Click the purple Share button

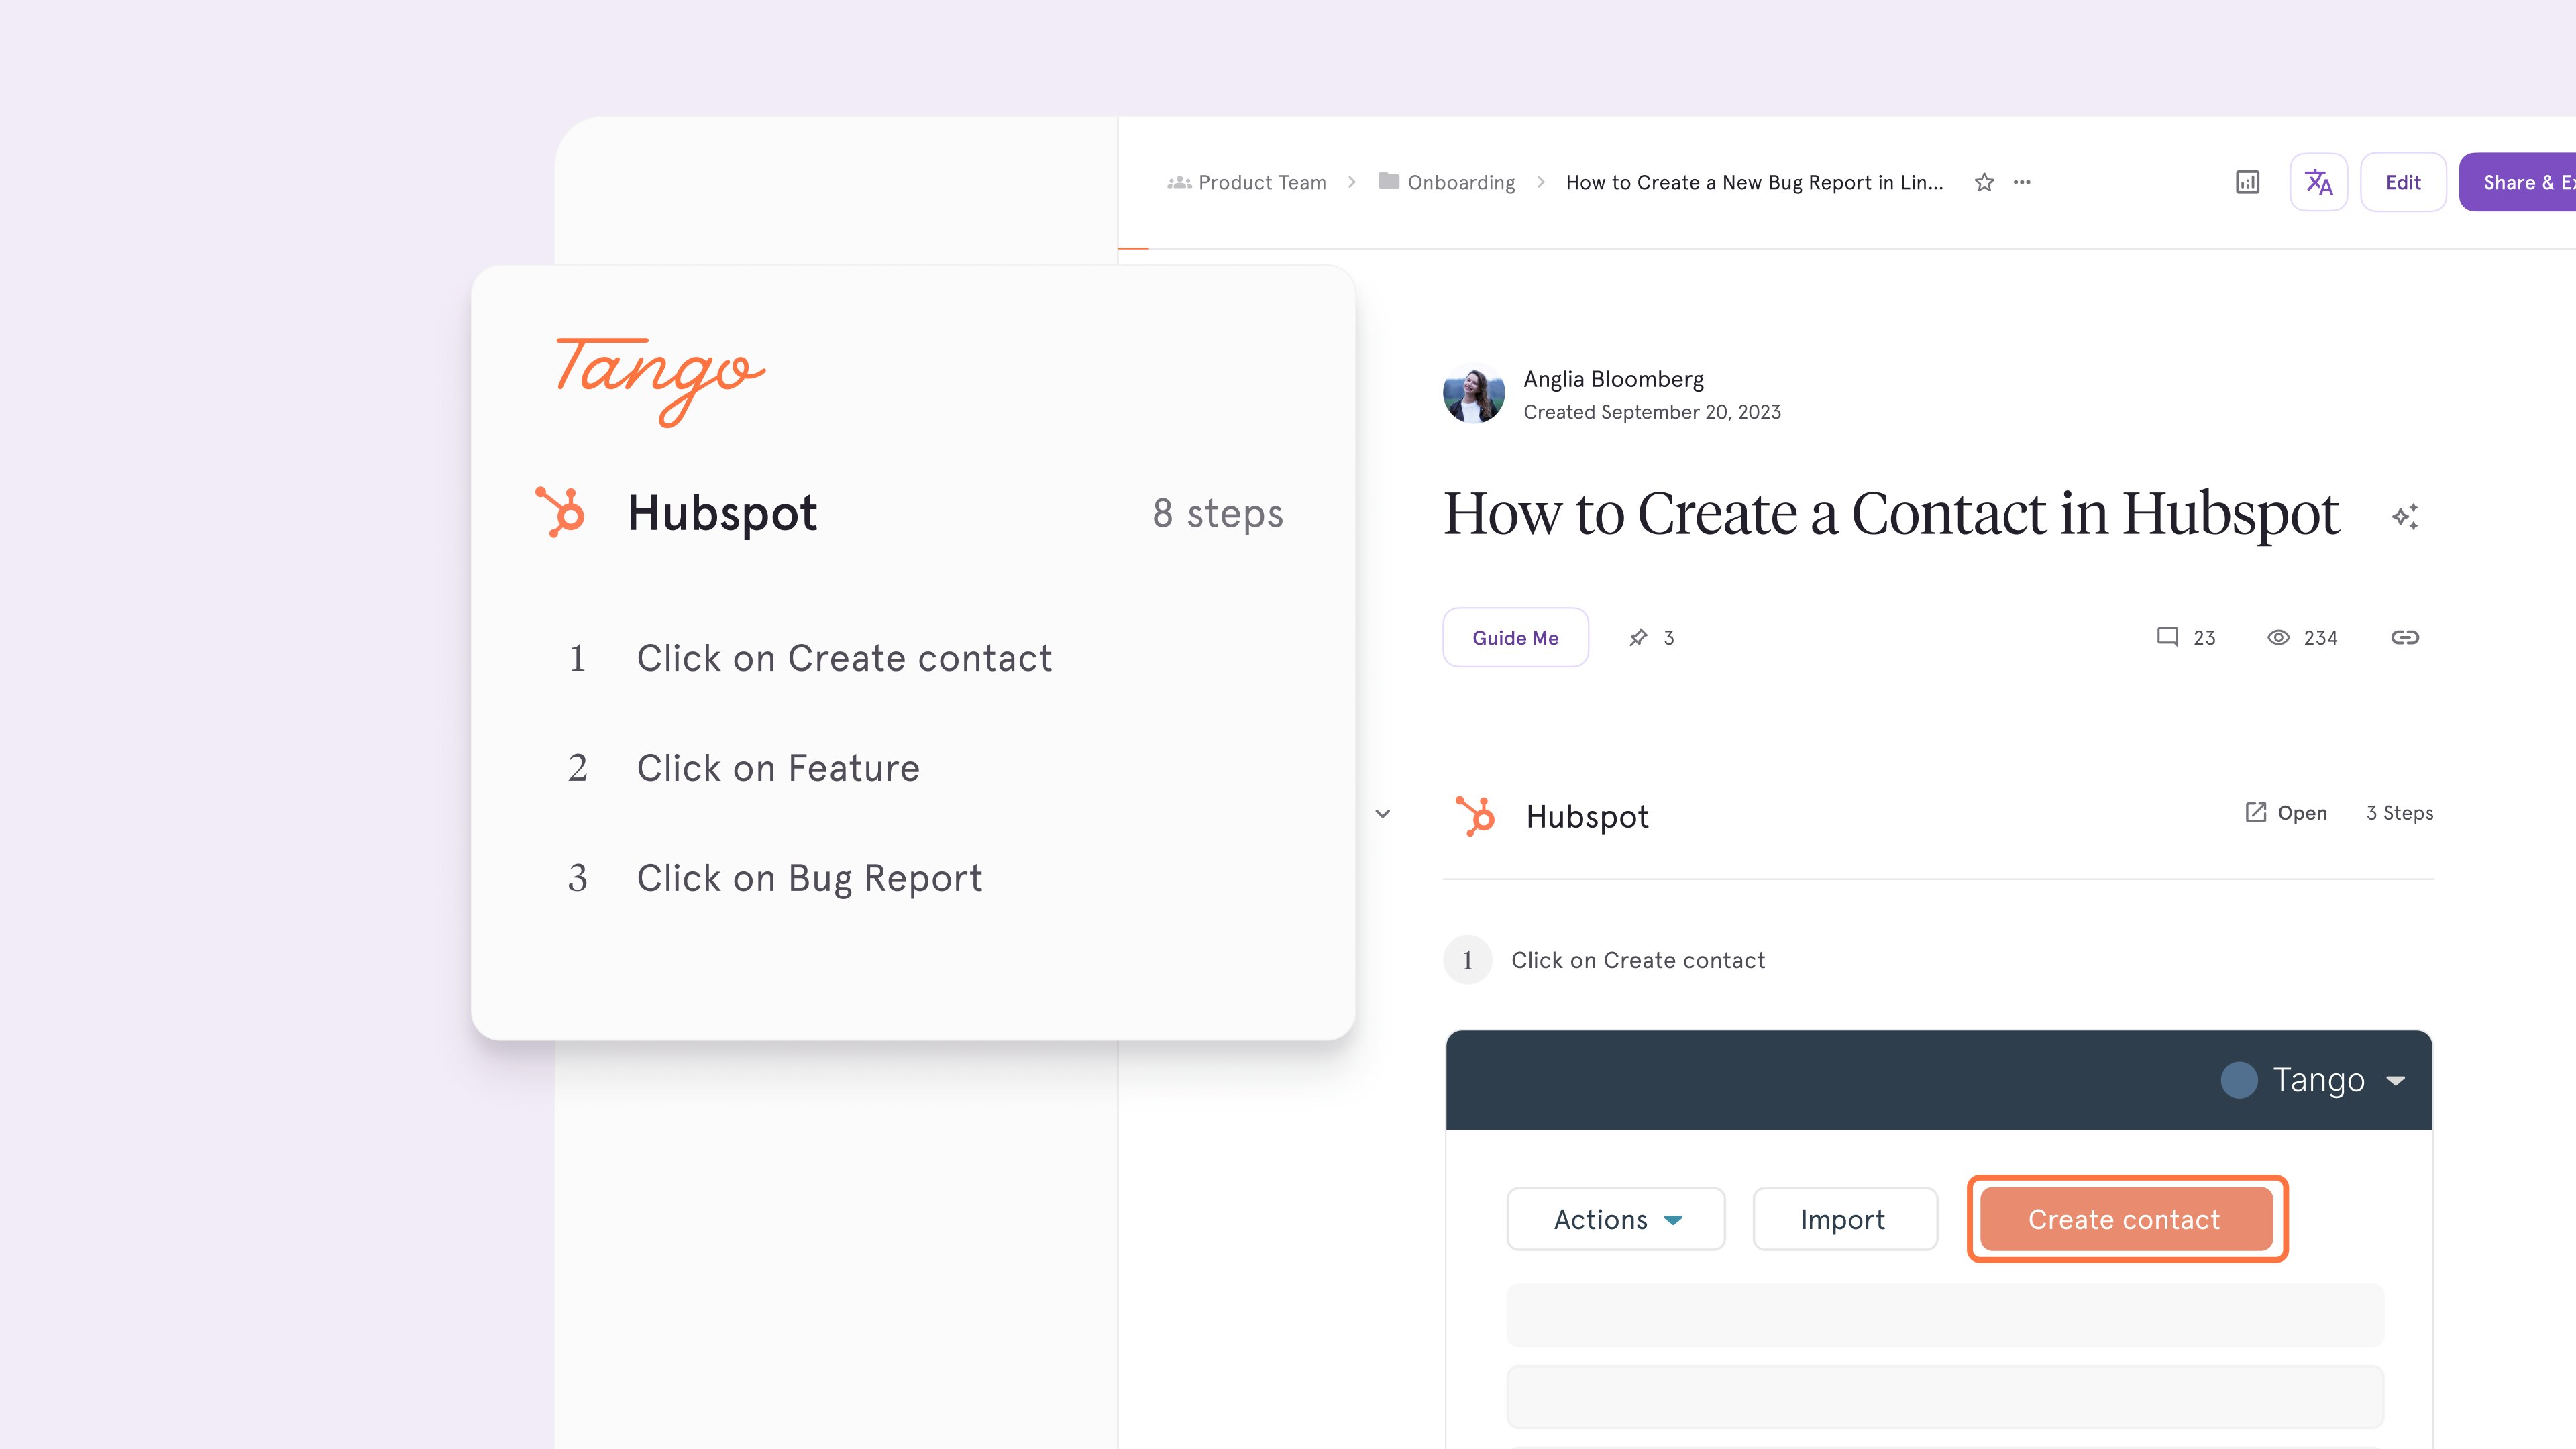(x=2518, y=182)
